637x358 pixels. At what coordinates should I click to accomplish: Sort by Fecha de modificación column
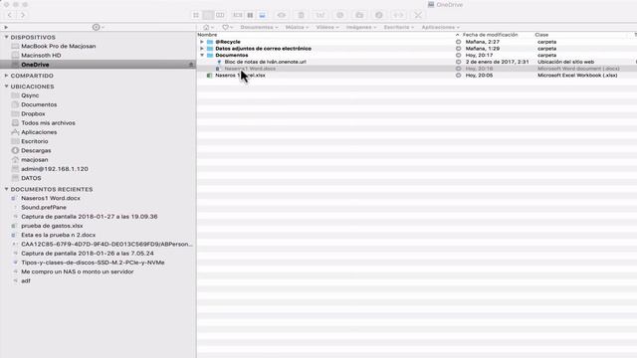tap(490, 35)
